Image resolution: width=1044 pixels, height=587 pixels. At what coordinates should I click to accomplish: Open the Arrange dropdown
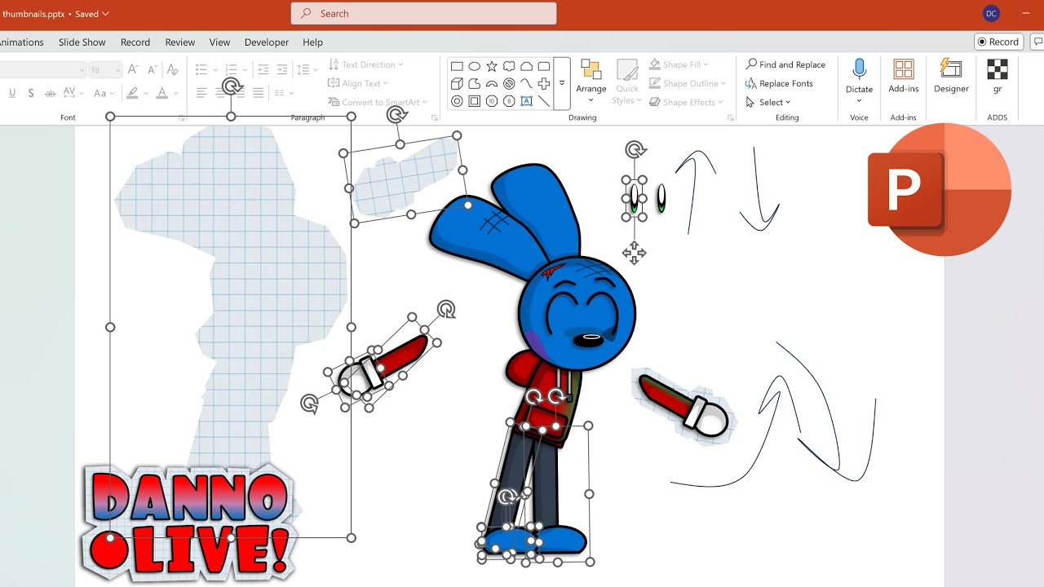pos(591,81)
